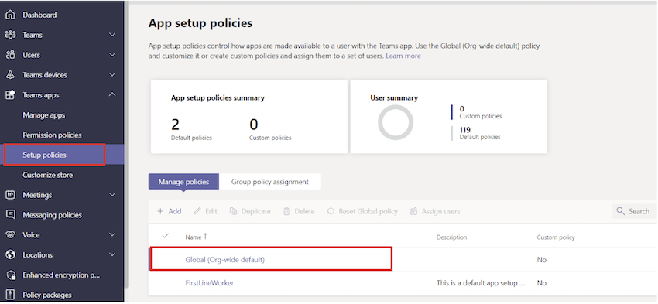Viewport: 658px width, 304px height.
Task: Click the Dashboard label in sidebar
Action: (39, 15)
